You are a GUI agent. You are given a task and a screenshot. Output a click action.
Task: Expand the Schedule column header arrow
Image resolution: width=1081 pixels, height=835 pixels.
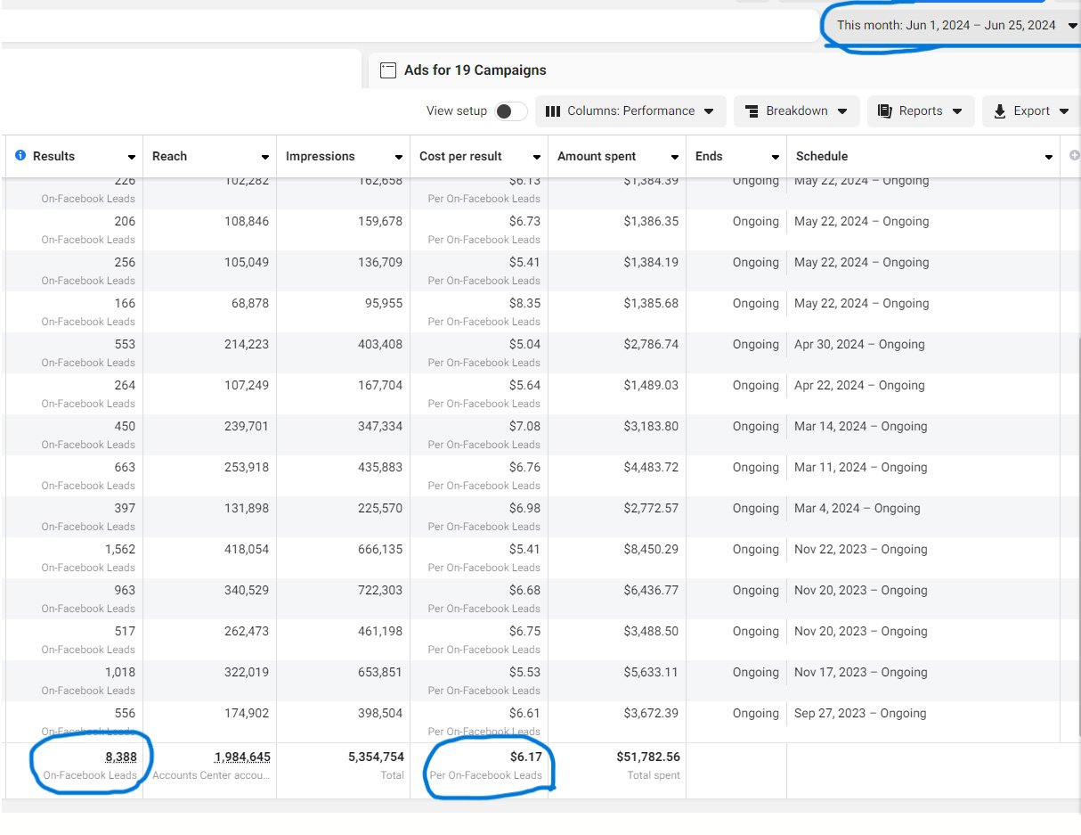[x=1048, y=157]
